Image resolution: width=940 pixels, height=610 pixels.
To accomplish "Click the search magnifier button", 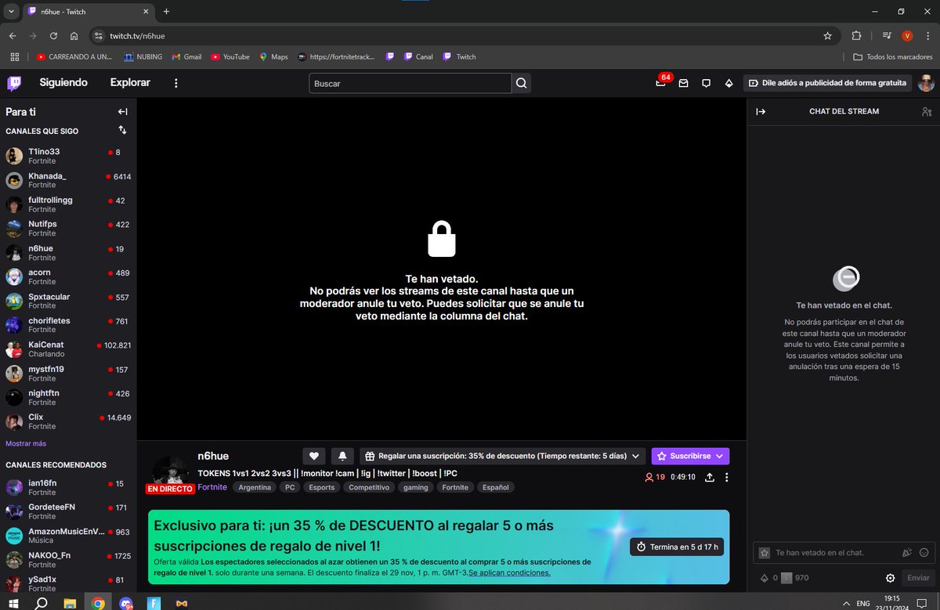I will 522,83.
